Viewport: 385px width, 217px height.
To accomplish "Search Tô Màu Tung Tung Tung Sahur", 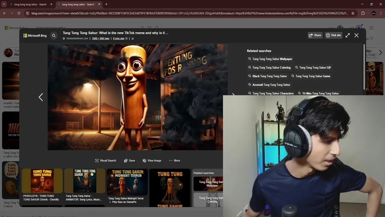I will [318, 93].
